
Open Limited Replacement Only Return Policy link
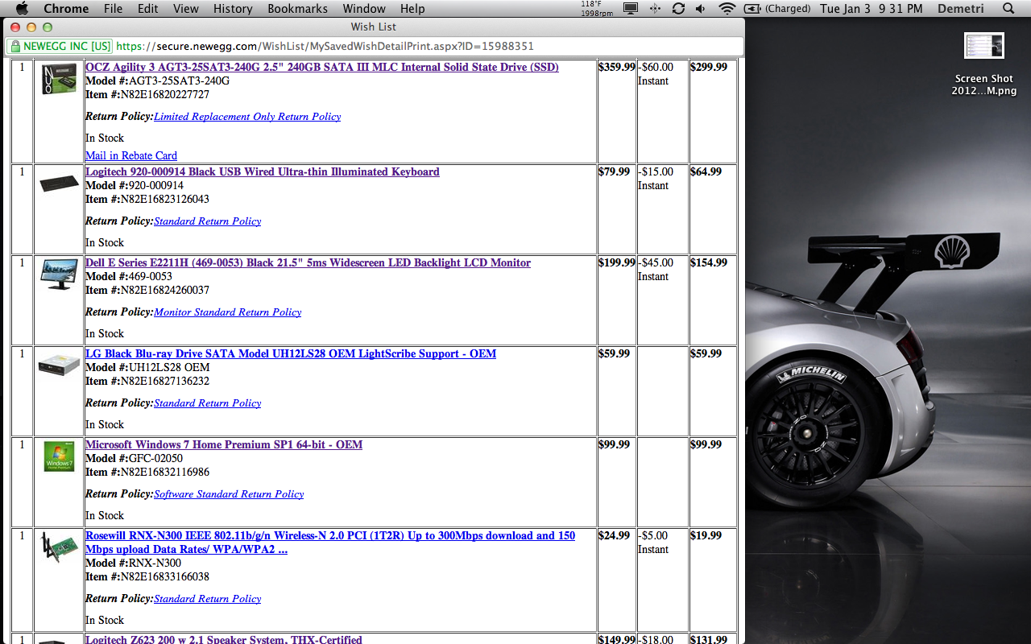pyautogui.click(x=247, y=117)
